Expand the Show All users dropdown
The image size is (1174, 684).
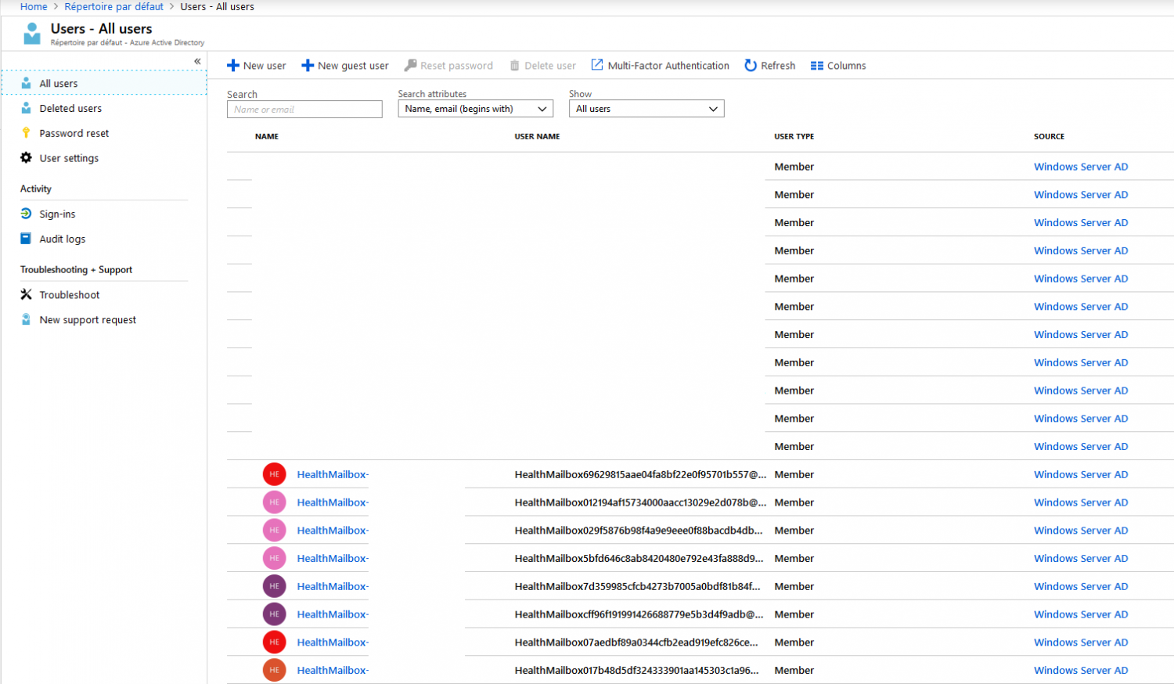point(646,109)
